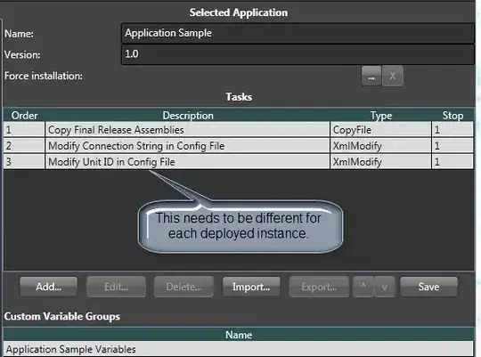
Task: Click the Stop column header
Action: [x=452, y=116]
